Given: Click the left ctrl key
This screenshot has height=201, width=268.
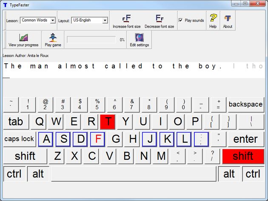Looking at the screenshot, I should tap(14, 174).
